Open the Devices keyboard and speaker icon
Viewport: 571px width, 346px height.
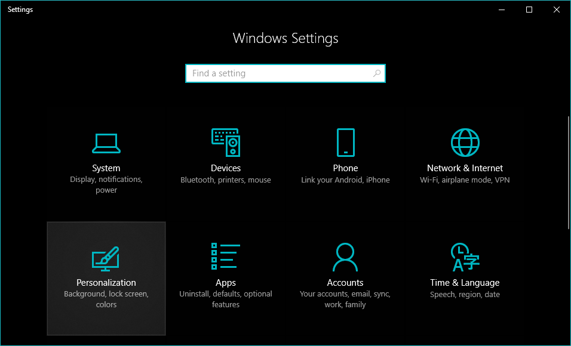pyautogui.click(x=226, y=142)
